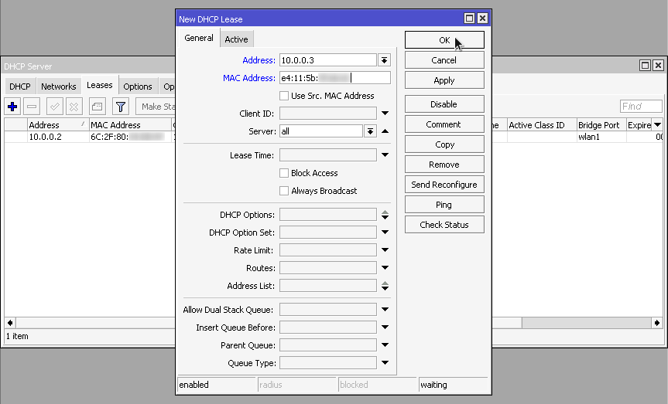Image resolution: width=668 pixels, height=404 pixels.
Task: Toggle the Always Broadcast checkbox
Action: [x=284, y=191]
